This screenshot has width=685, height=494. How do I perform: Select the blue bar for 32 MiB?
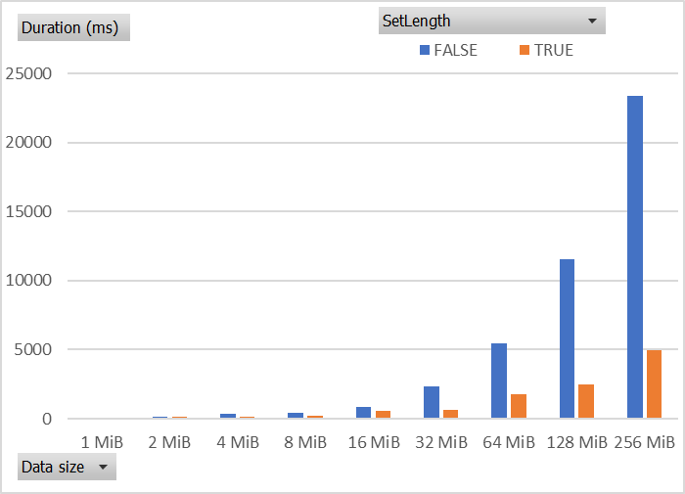coord(432,402)
